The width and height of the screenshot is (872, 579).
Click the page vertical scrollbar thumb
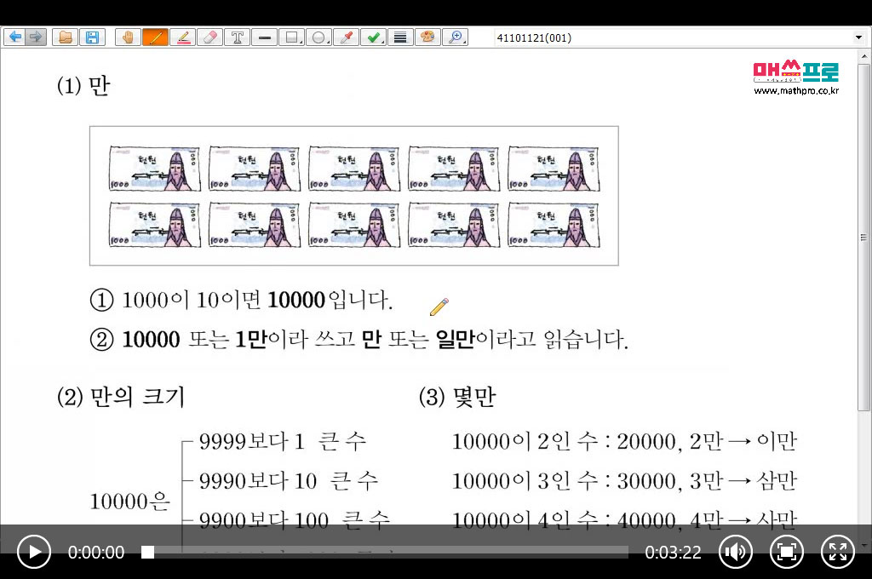[x=863, y=238]
